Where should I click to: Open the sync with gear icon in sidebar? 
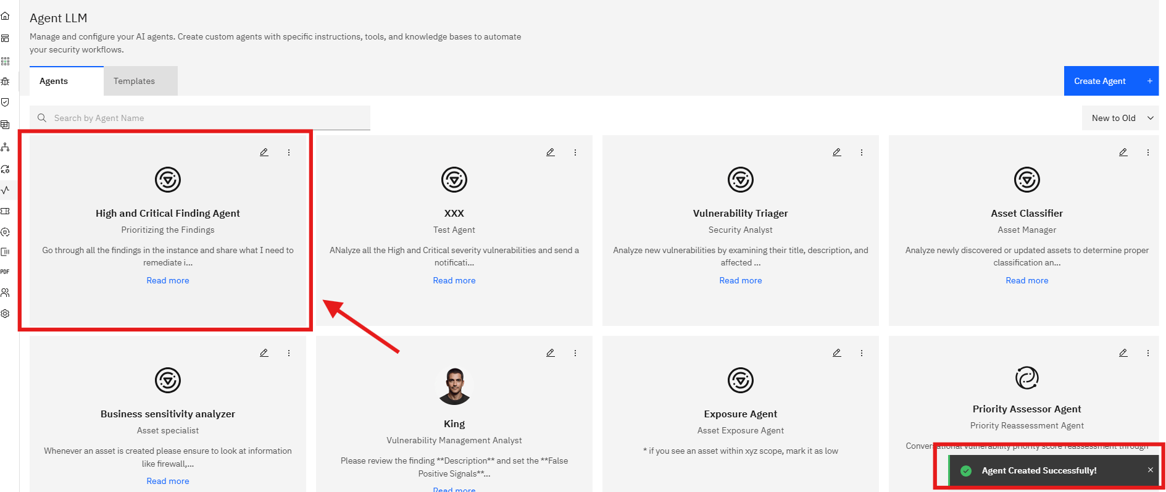(x=5, y=169)
